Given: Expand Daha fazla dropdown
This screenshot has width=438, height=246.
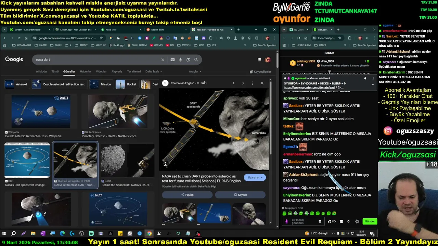Looking at the screenshot, I should [154, 71].
